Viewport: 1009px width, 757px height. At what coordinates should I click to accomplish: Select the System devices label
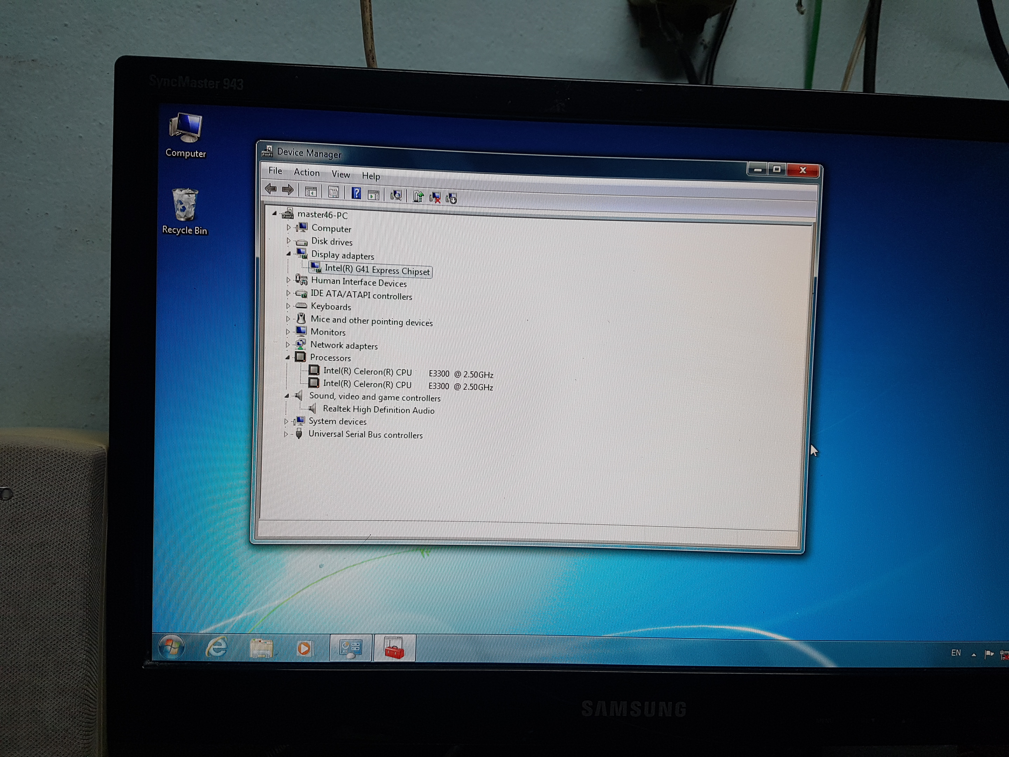337,421
